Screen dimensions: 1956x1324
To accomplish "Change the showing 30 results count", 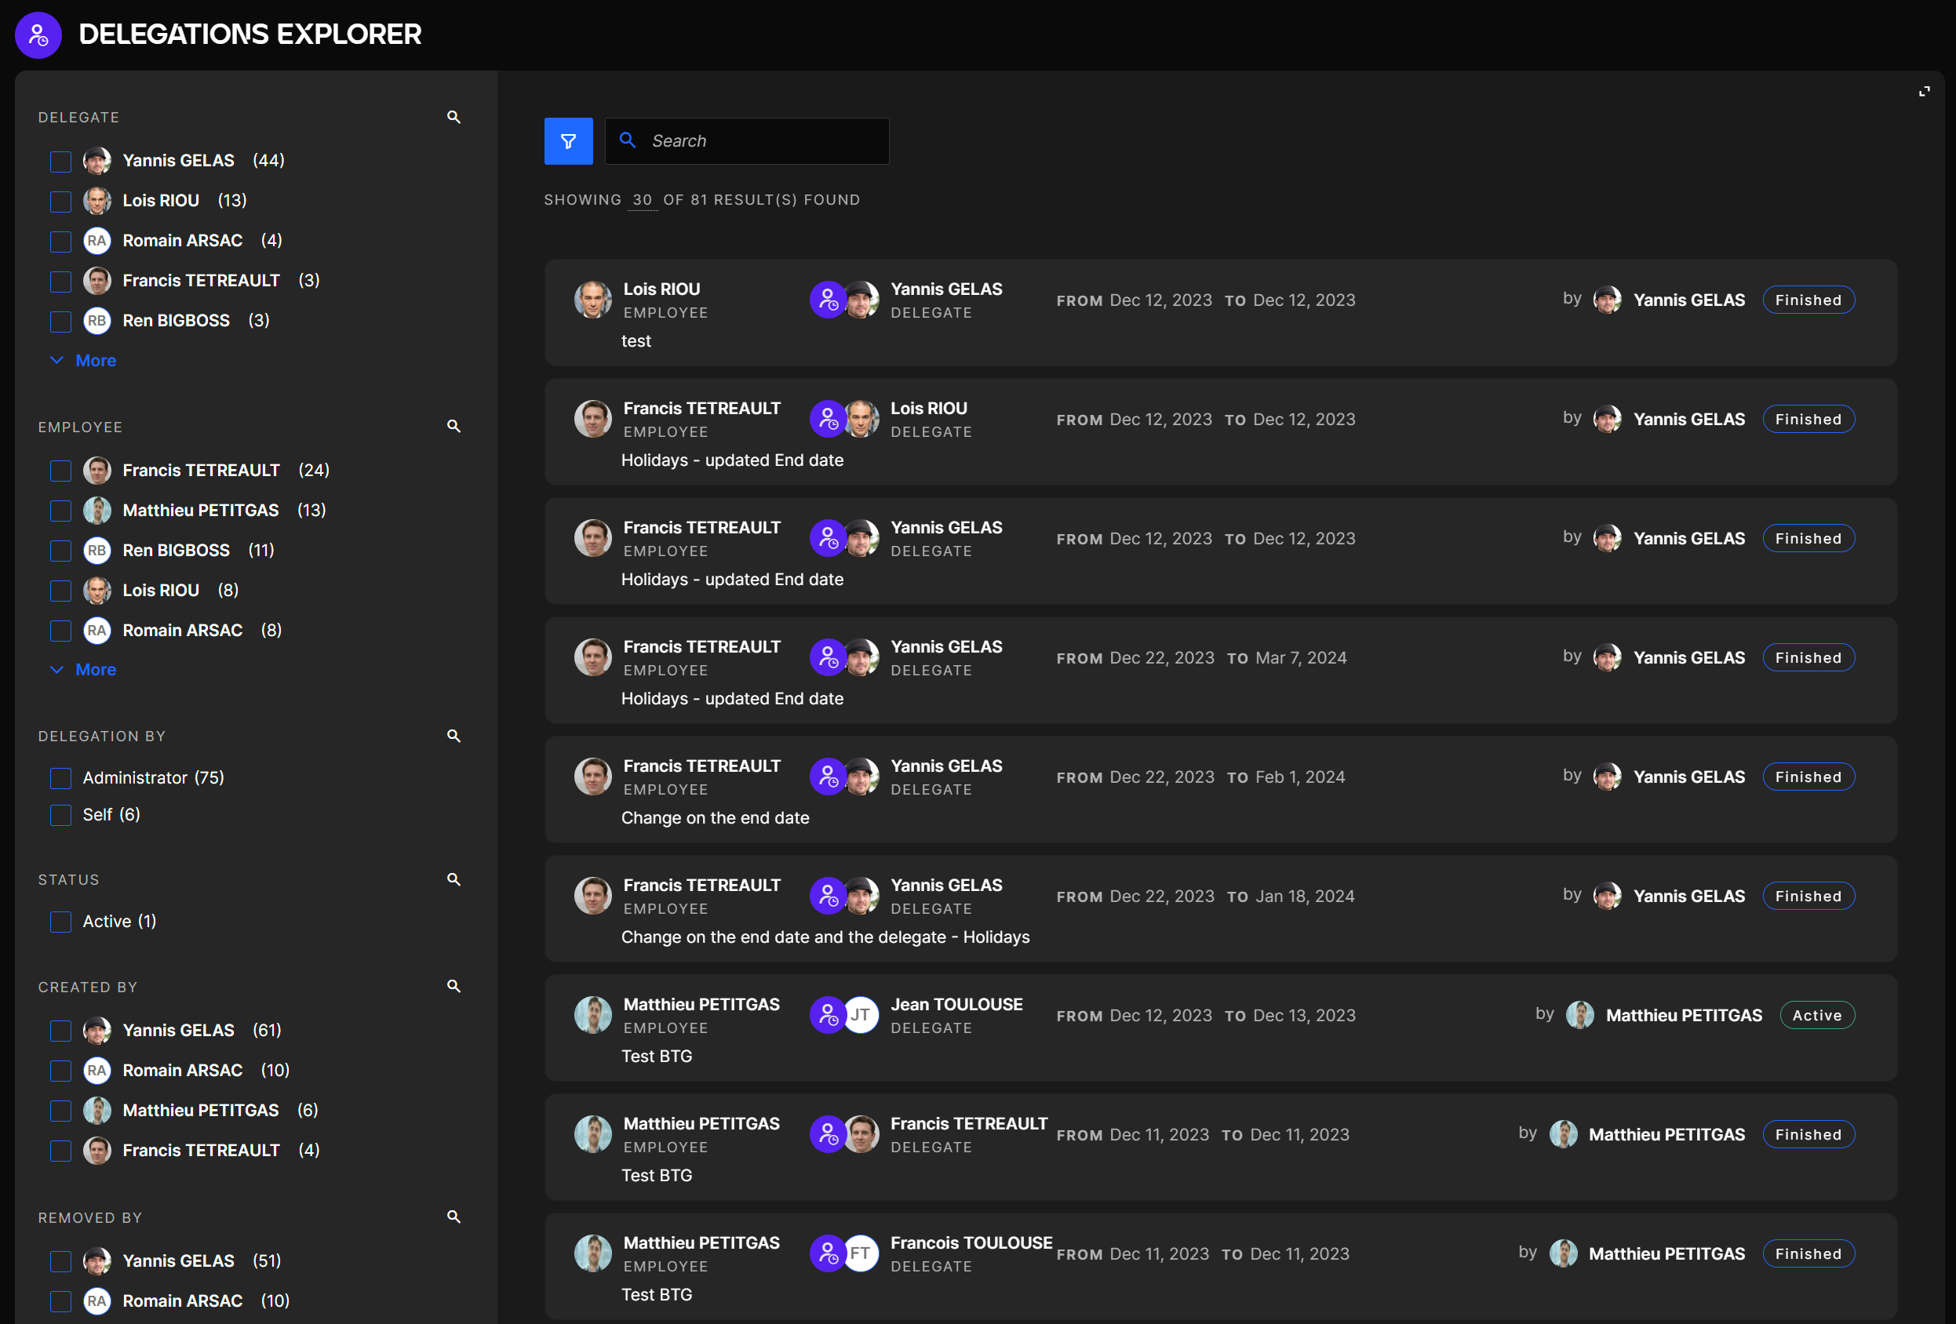I will click(642, 200).
